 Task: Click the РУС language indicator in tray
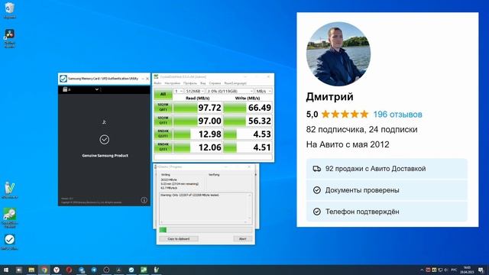[454, 270]
